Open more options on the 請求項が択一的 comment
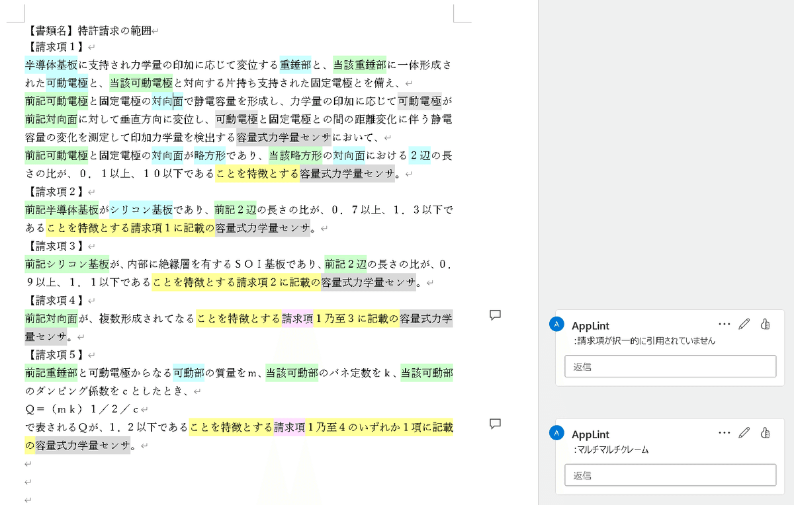This screenshot has height=505, width=794. coord(725,324)
